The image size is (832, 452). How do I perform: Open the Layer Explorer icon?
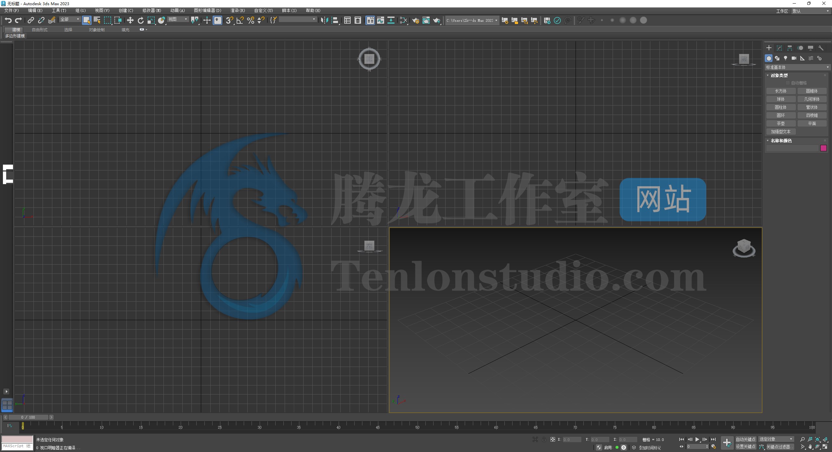357,20
